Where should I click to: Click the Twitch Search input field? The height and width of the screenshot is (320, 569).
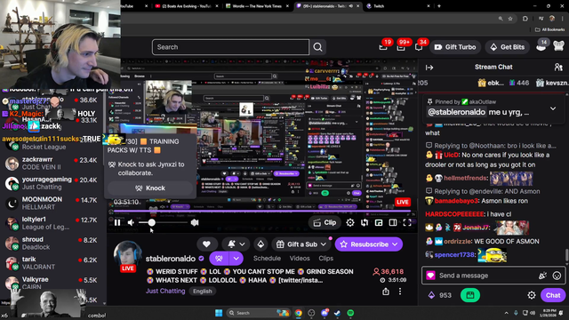point(231,47)
